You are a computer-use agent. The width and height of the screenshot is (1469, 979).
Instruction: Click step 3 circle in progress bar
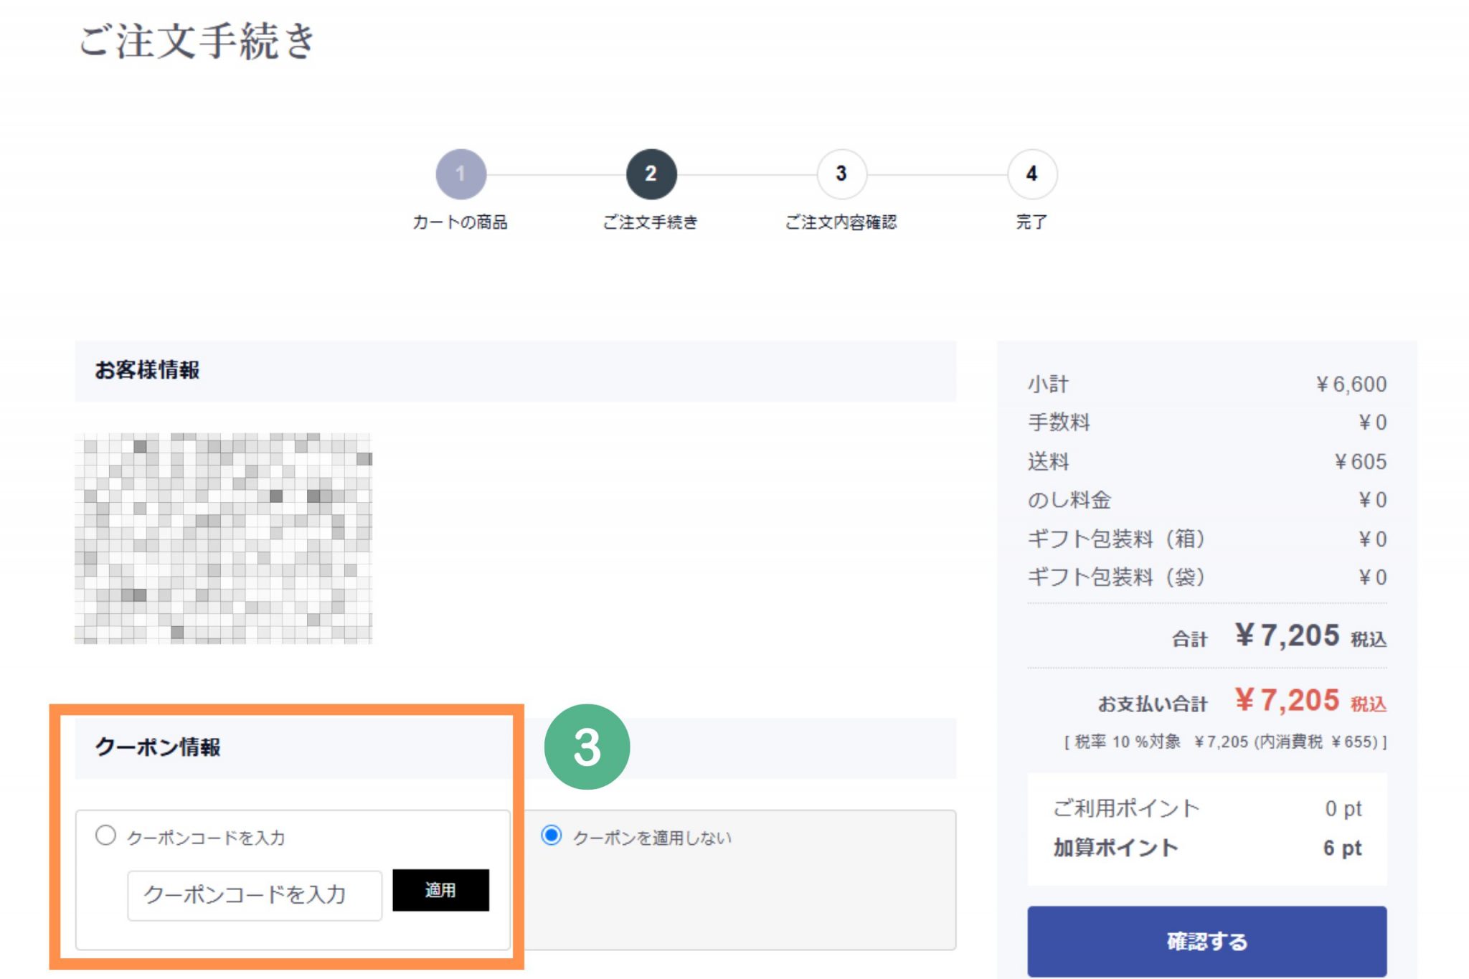click(841, 174)
